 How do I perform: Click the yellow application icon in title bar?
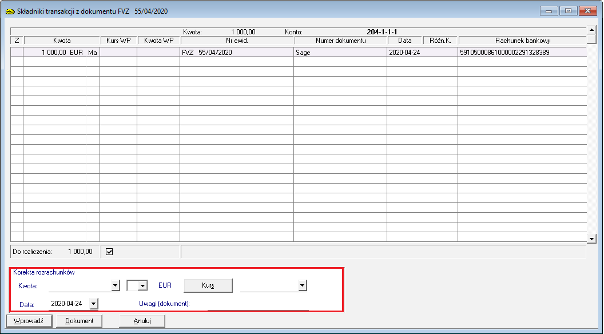pyautogui.click(x=10, y=11)
